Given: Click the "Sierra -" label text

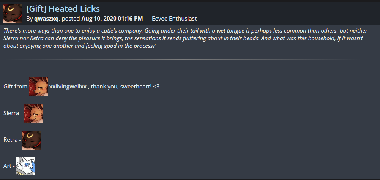Looking at the screenshot, I should coord(13,113).
